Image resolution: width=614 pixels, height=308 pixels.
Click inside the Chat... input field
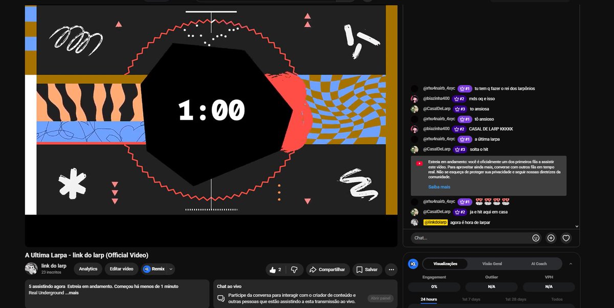471,238
